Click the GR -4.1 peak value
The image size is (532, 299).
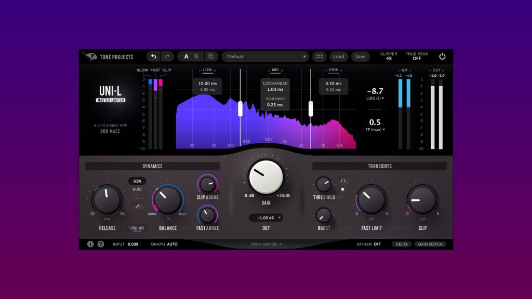[x=398, y=76]
